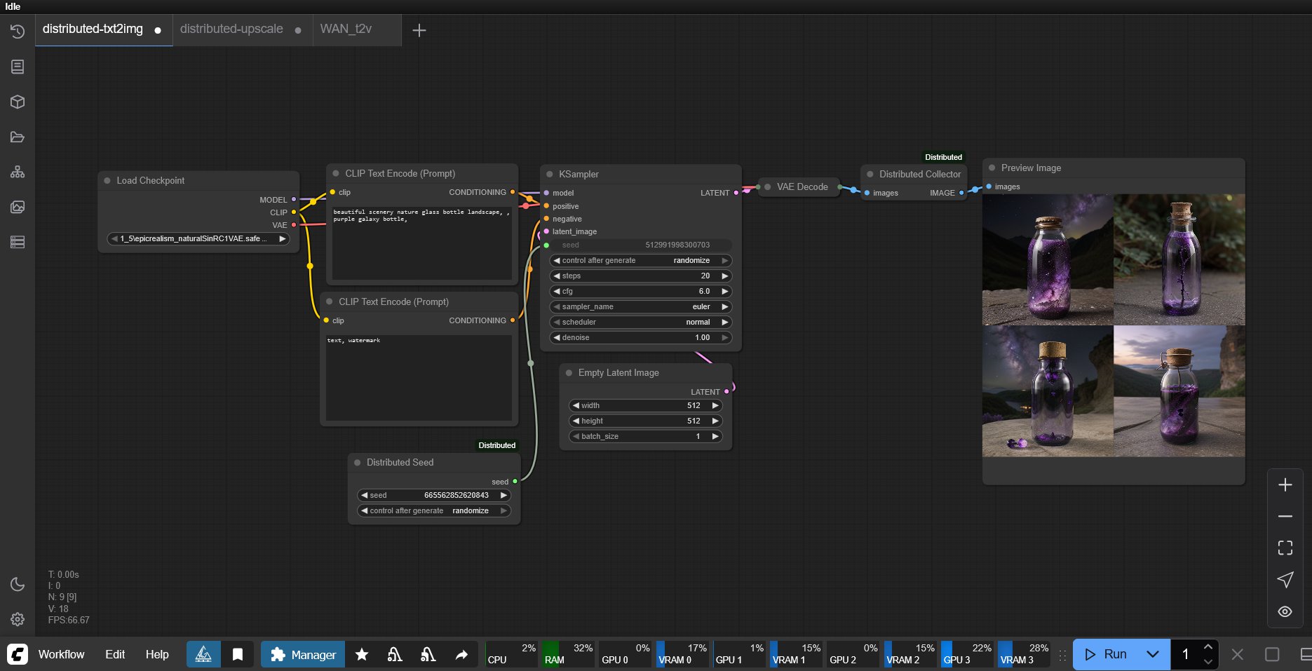Viewport: 1312px width, 671px height.
Task: Open the Workflow menu
Action: pos(61,654)
